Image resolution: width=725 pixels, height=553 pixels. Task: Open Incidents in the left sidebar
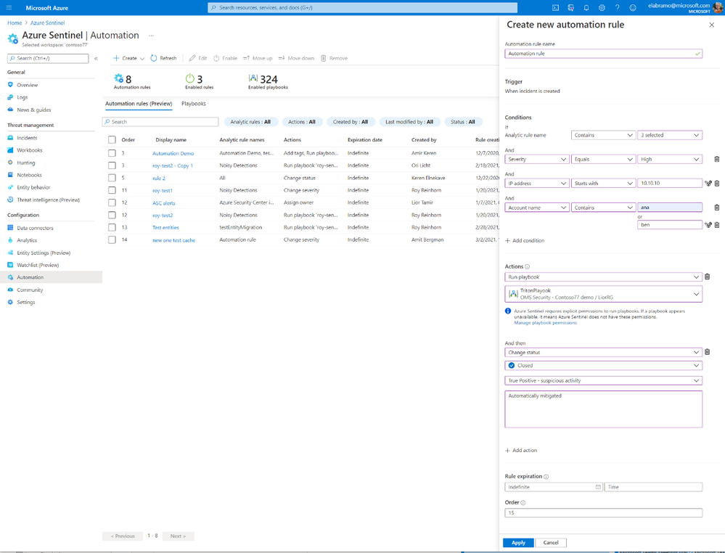[x=27, y=138]
